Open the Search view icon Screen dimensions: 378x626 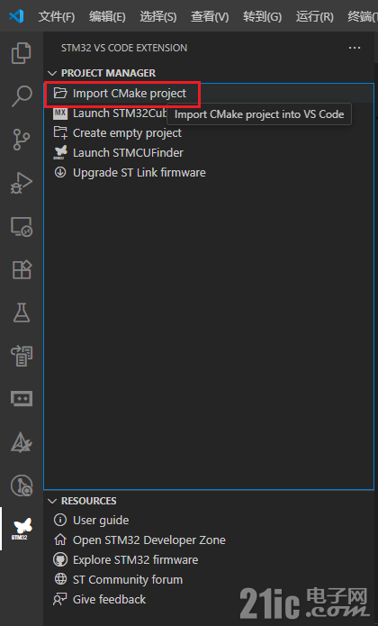[x=21, y=95]
